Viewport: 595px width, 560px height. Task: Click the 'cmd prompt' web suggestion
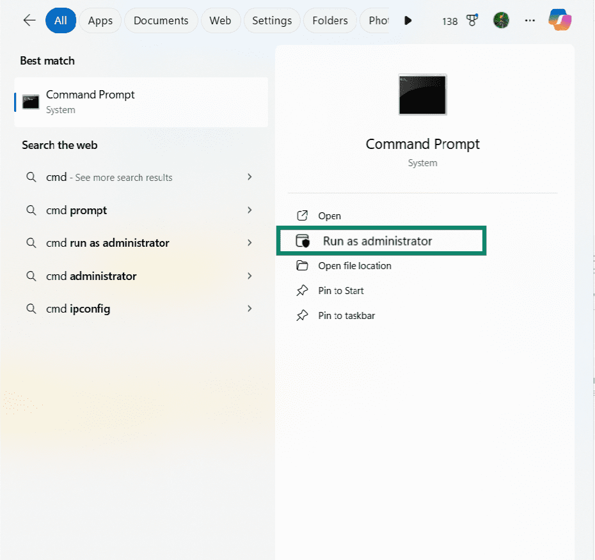(76, 210)
